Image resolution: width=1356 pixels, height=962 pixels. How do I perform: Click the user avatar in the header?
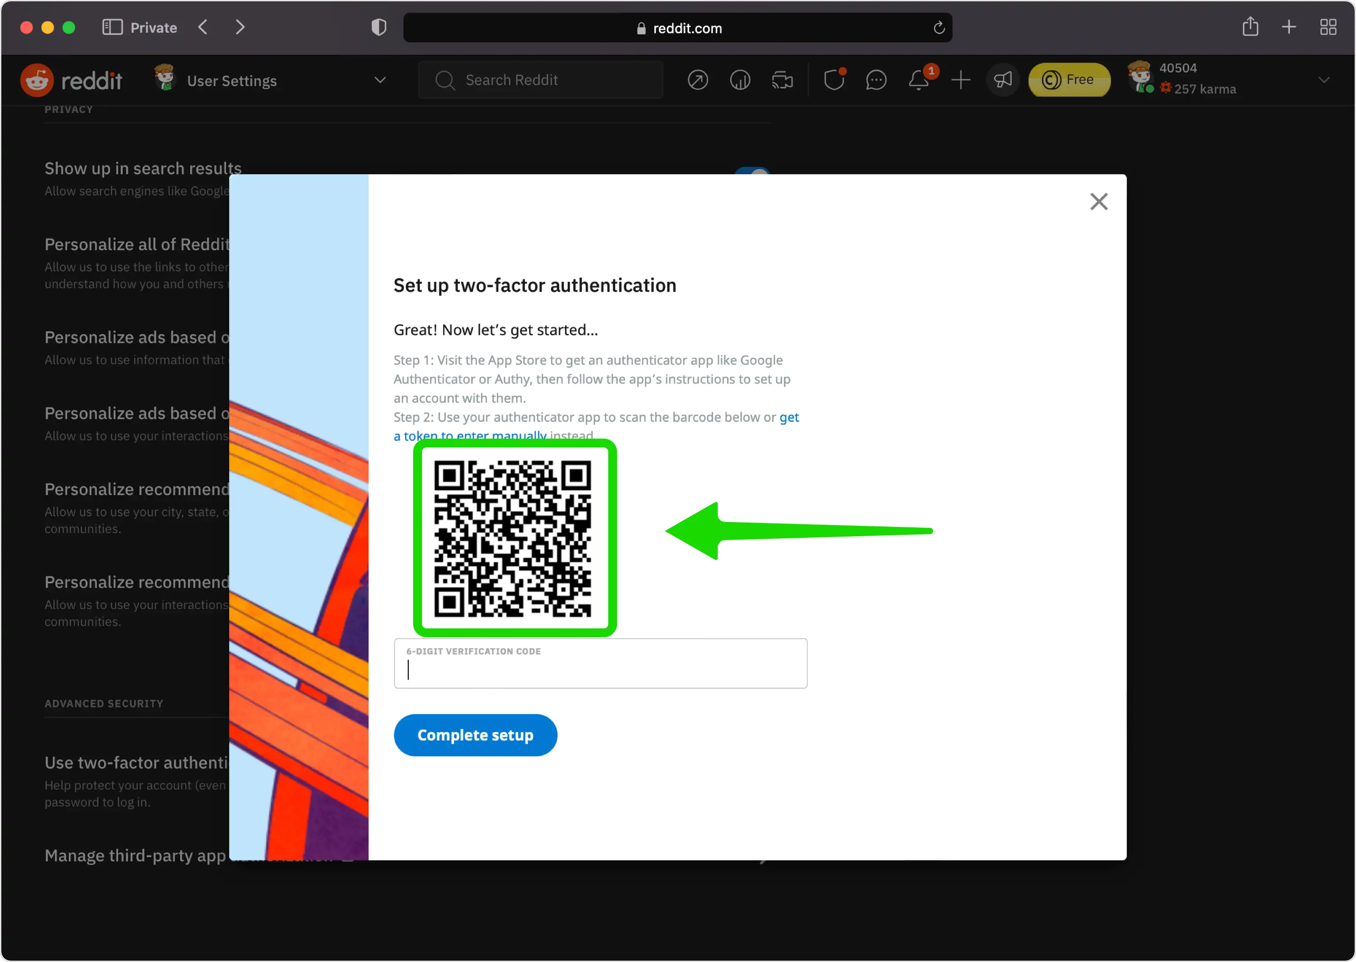[1140, 77]
